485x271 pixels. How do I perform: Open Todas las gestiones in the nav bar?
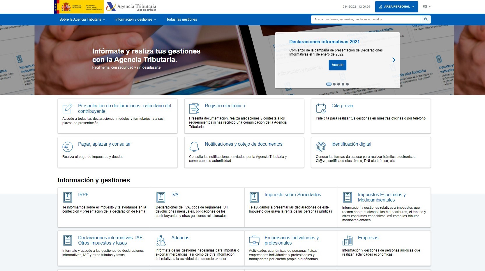pos(181,19)
